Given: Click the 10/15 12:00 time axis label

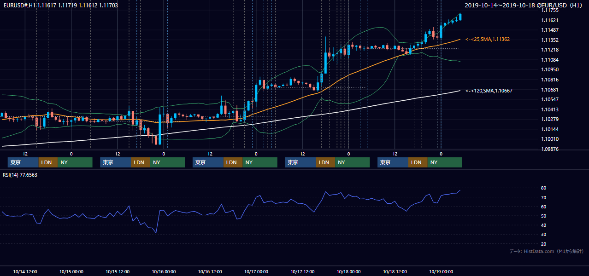Looking at the screenshot, I should coord(118,271).
